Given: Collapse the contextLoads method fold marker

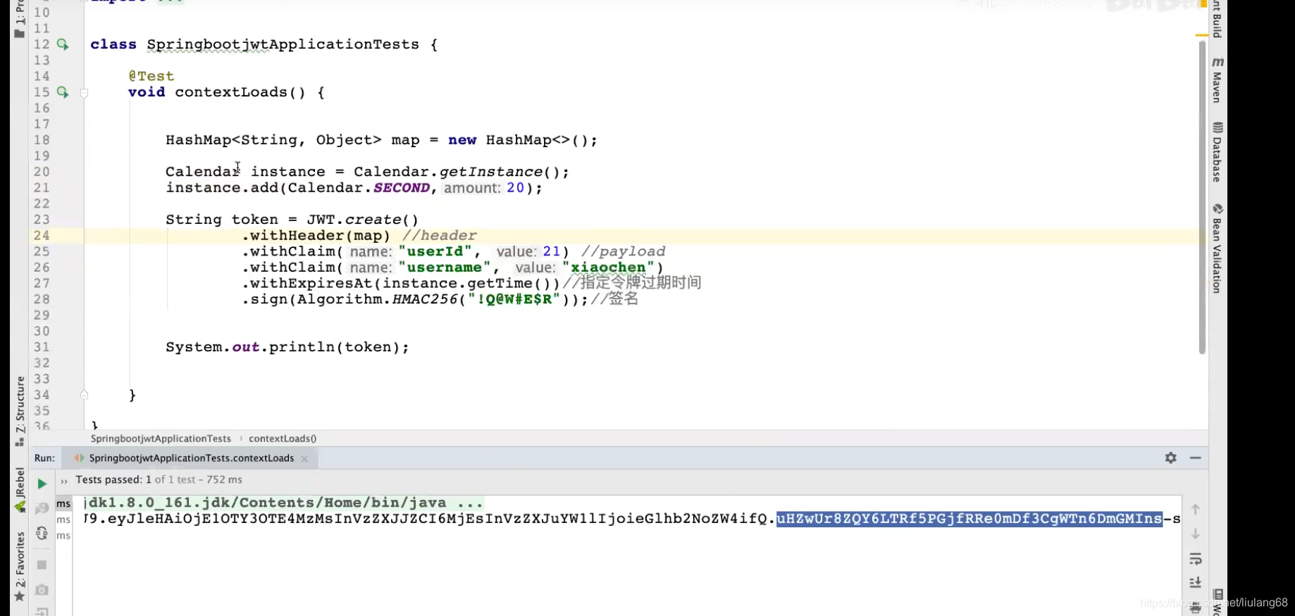Looking at the screenshot, I should [84, 92].
